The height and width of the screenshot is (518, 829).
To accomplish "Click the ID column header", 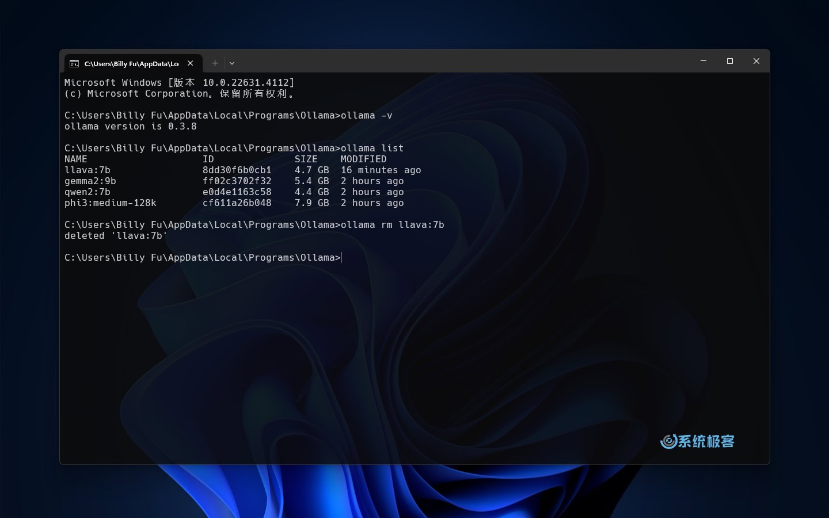I will (x=208, y=159).
